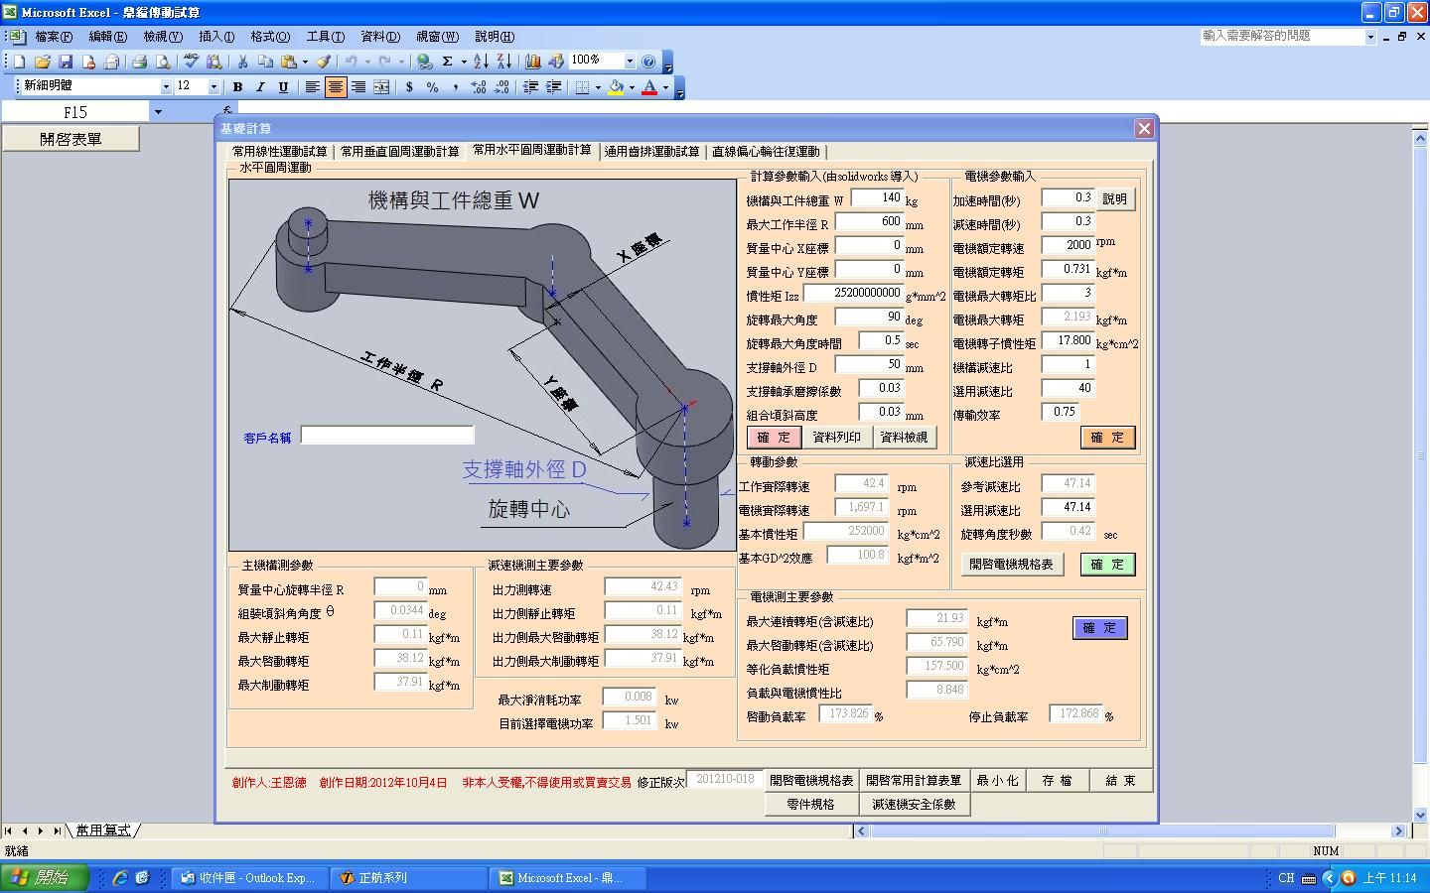
Task: Click the 最小化 button at bottom
Action: (x=998, y=781)
